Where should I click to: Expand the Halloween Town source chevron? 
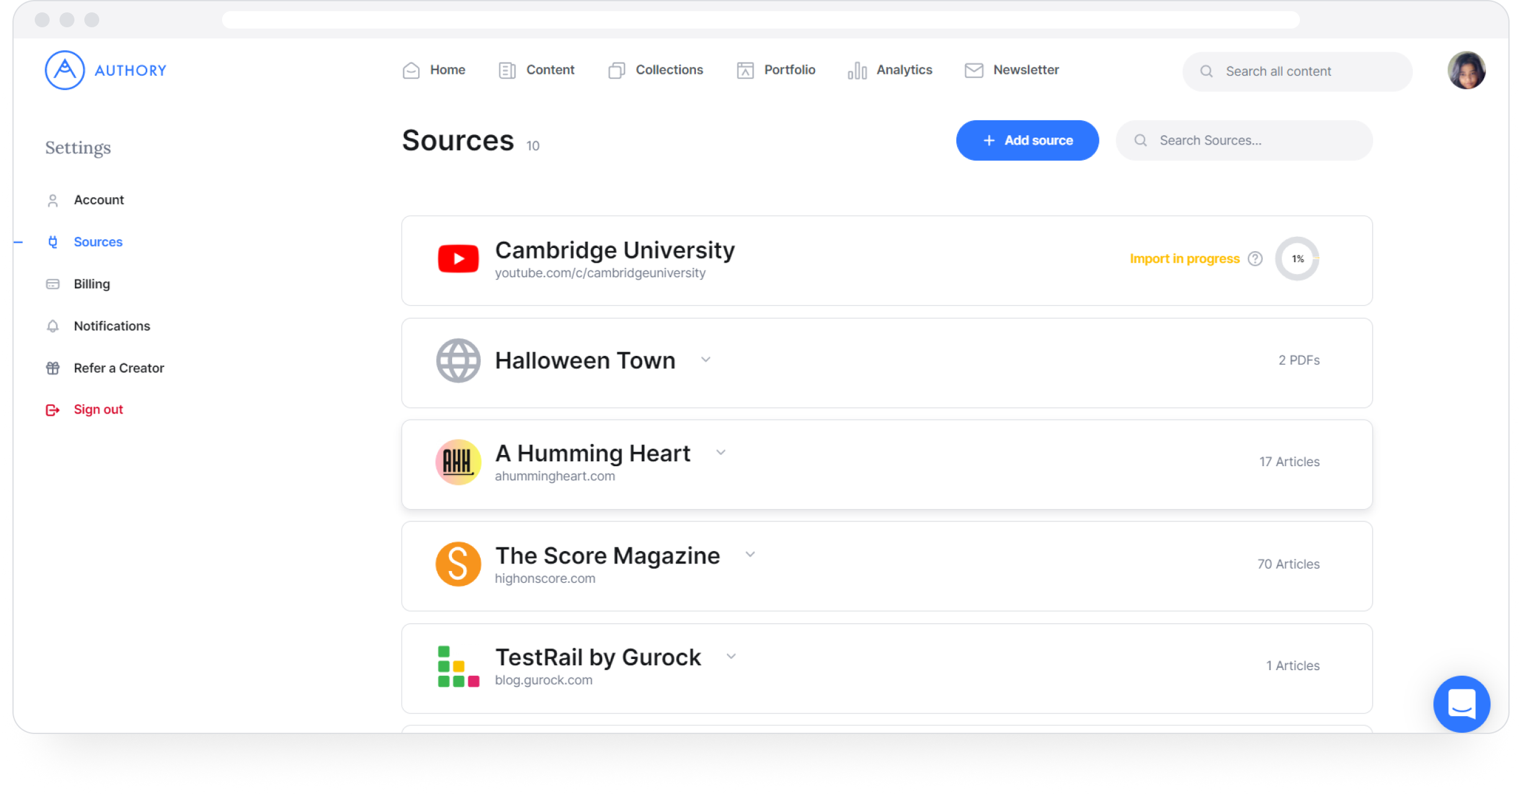click(706, 360)
